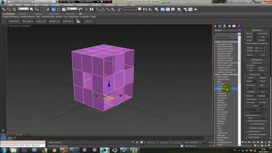Toggle the Split checkbox beside Slice Plane
The width and height of the screenshot is (272, 153).
(258, 85)
